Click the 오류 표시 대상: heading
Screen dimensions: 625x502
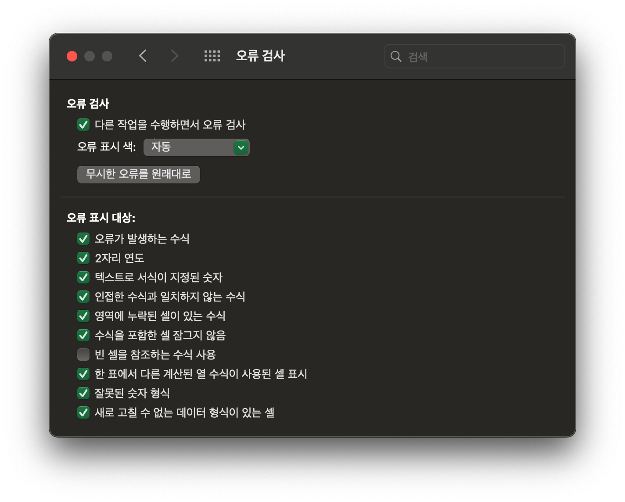[x=101, y=218]
